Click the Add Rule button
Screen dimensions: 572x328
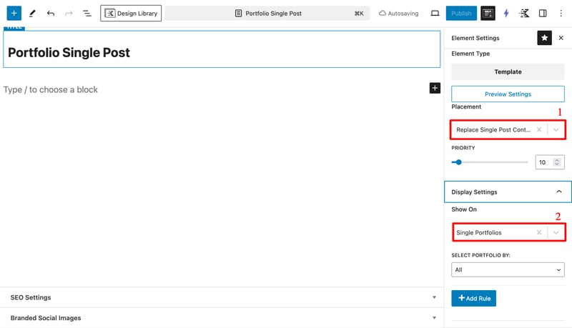click(473, 298)
